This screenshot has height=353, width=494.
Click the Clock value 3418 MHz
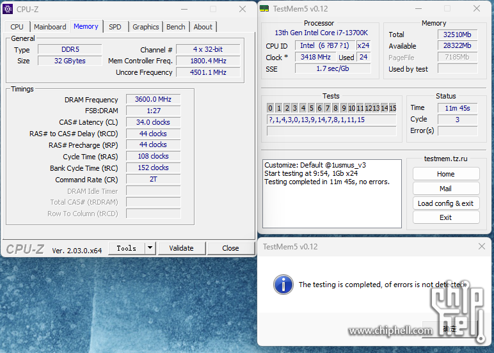click(315, 57)
